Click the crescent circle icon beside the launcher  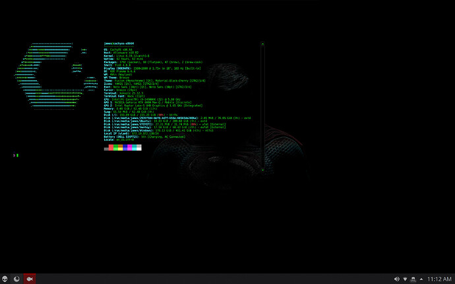pos(16,279)
